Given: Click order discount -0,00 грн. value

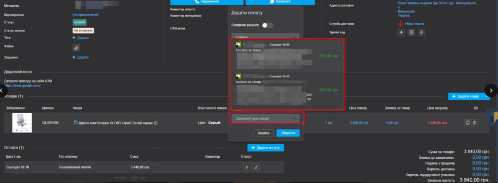Looking at the screenshot, I should pos(480,157).
